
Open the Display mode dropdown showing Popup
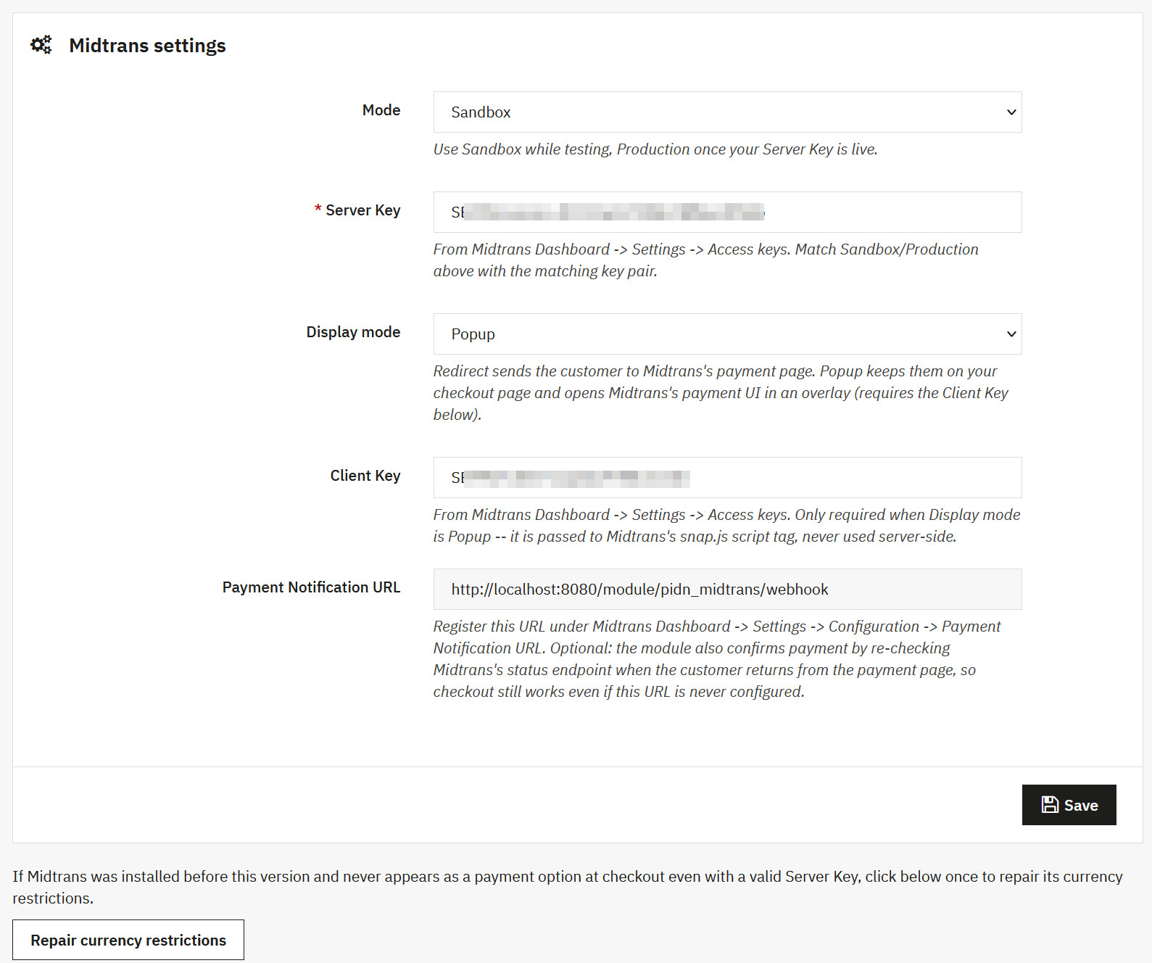[x=727, y=334]
